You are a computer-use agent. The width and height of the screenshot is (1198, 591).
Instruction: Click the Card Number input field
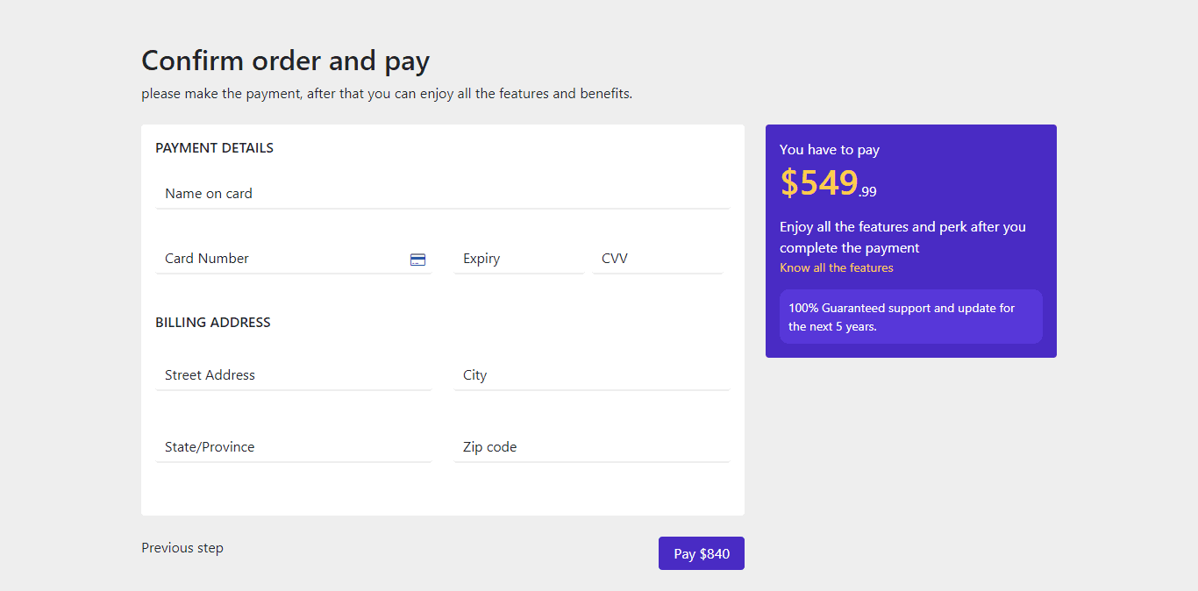(x=263, y=259)
